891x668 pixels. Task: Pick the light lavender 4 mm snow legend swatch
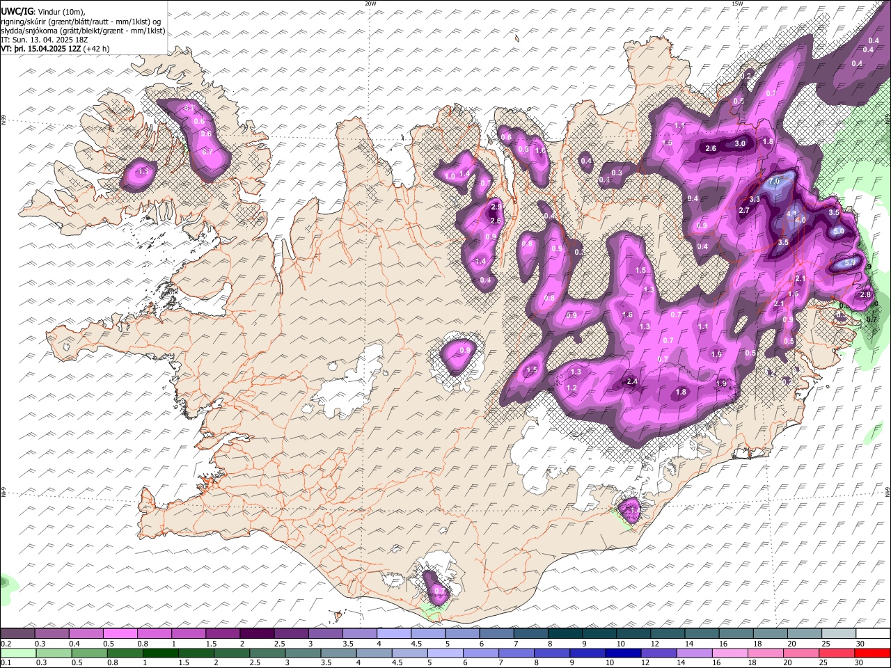click(x=393, y=634)
